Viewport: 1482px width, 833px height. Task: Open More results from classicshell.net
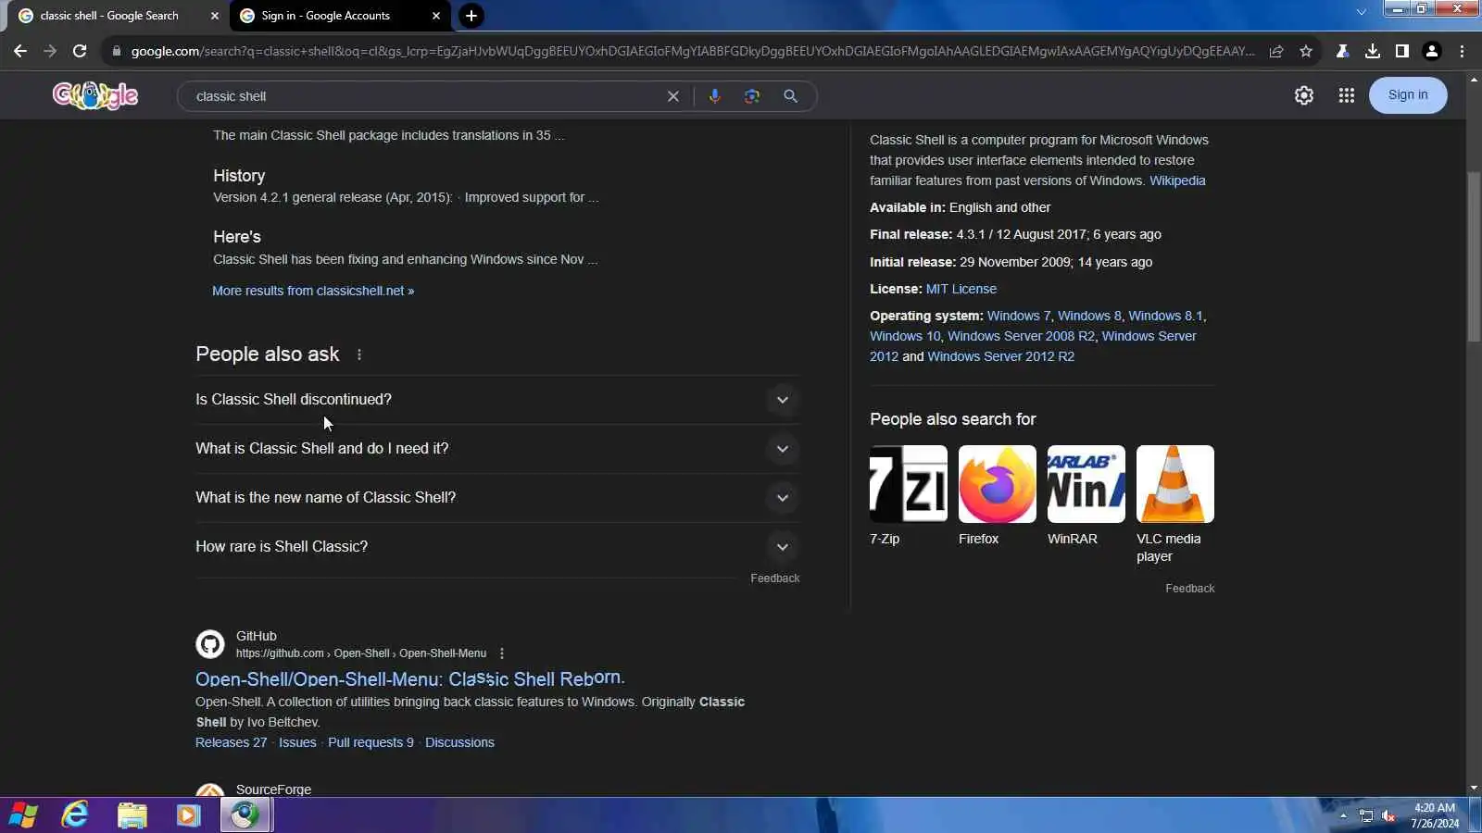point(313,291)
